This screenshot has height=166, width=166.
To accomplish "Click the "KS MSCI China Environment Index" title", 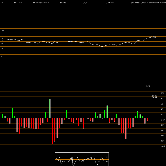I will [x=148, y=3].
